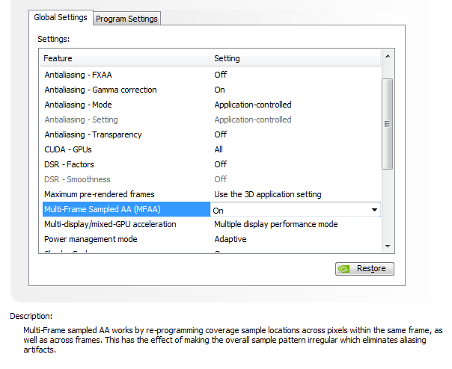Screen dimensions: 452x369
Task: Click the Feature column header
Action: (124, 58)
